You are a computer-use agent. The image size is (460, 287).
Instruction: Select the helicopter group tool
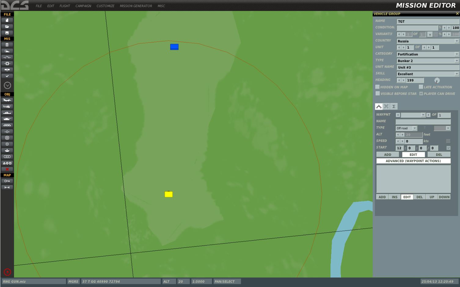[7, 106]
